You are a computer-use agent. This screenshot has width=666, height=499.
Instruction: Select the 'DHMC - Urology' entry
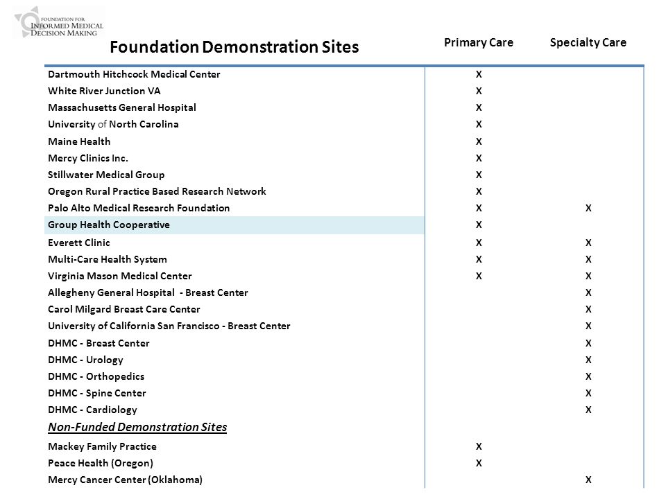(85, 360)
